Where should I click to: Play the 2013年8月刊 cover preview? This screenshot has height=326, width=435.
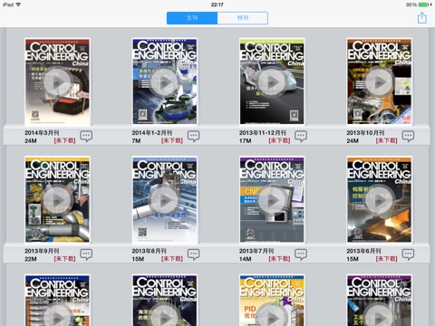click(165, 200)
